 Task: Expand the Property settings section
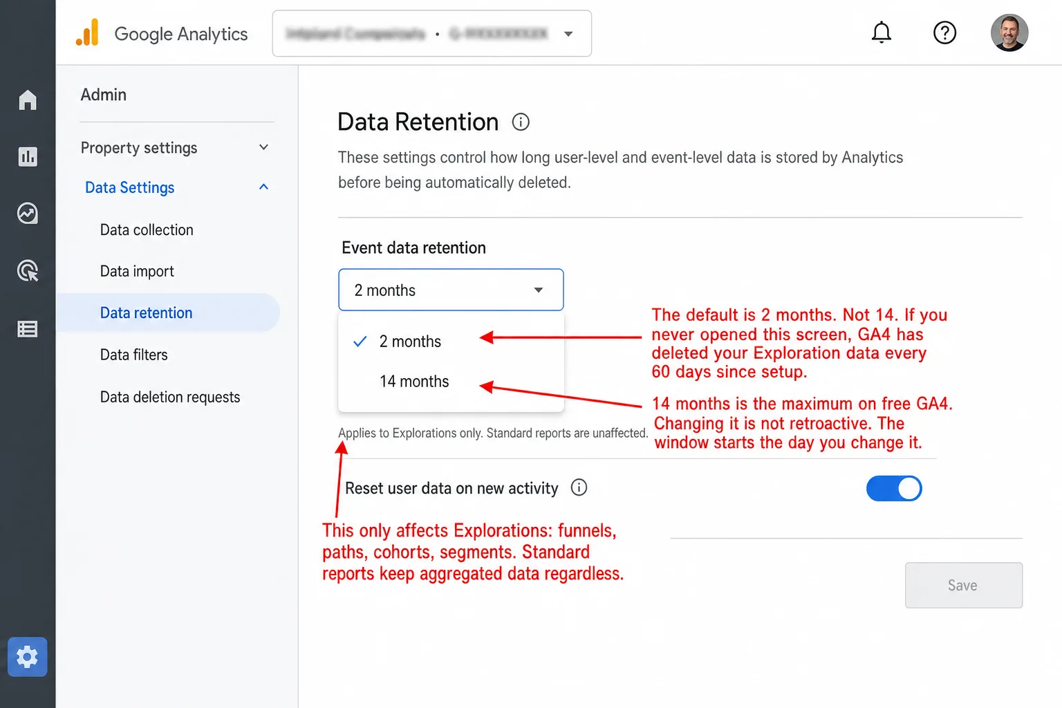175,148
